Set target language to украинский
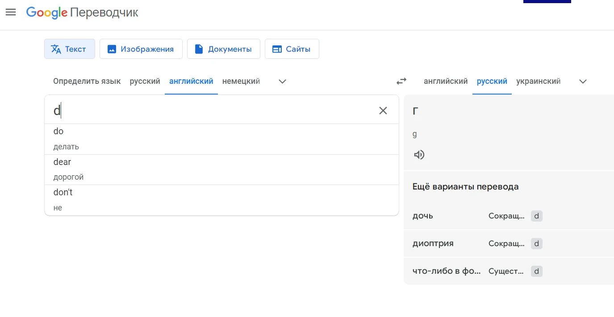The height and width of the screenshot is (317, 614). 538,81
